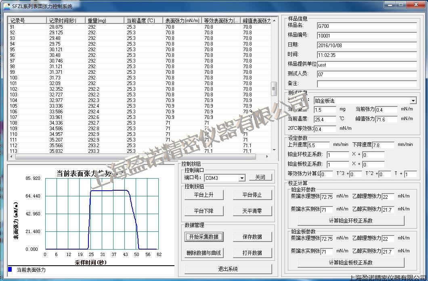Click 计算铂金板校正系数 button

[350, 262]
